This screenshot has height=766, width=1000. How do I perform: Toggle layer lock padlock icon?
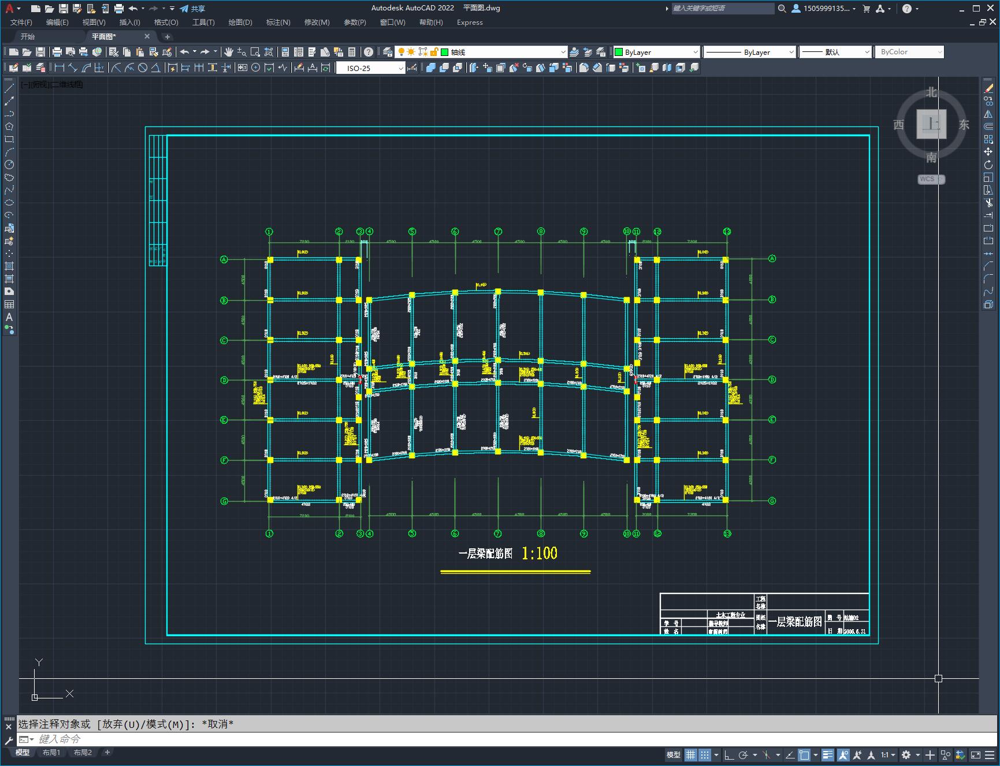pos(434,52)
